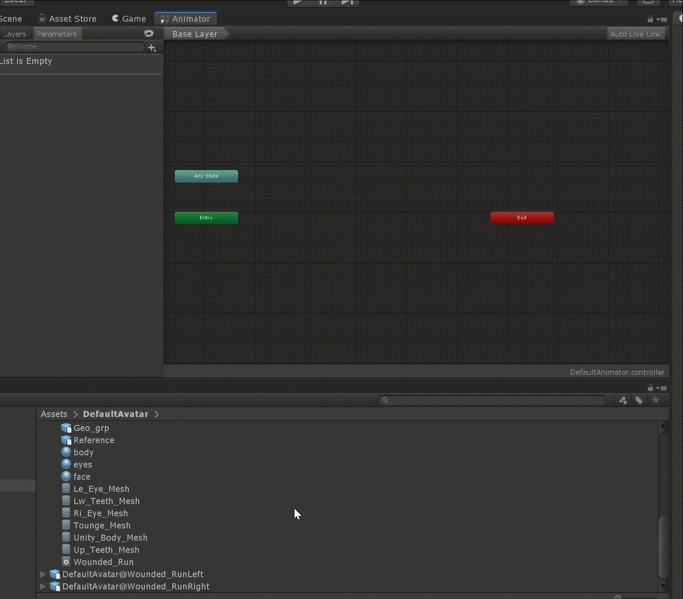The height and width of the screenshot is (599, 683).
Task: Open the Project window options menu
Action: click(x=662, y=388)
